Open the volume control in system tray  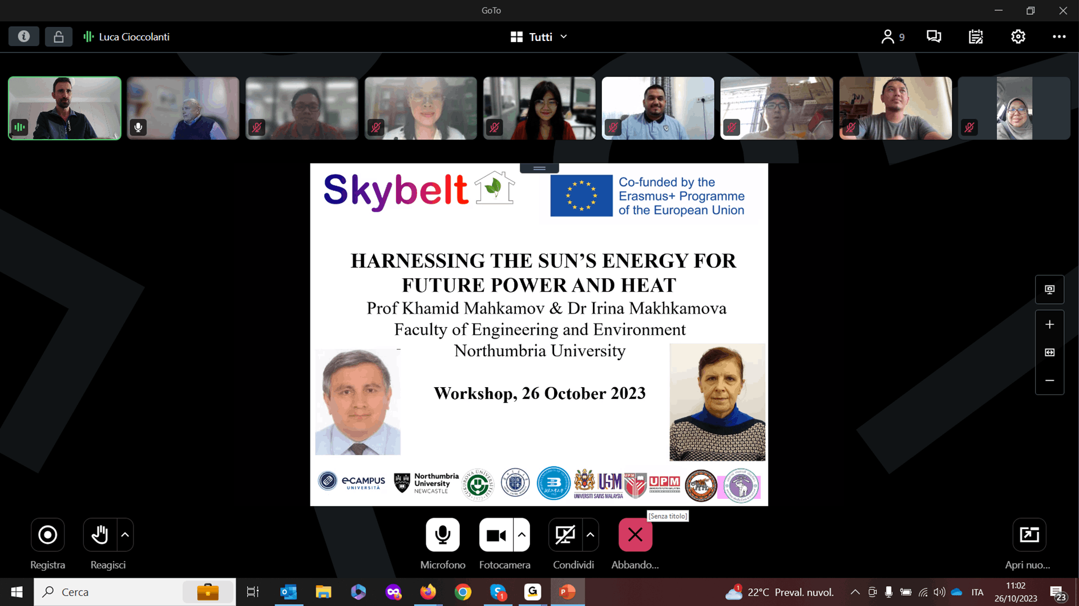939,592
